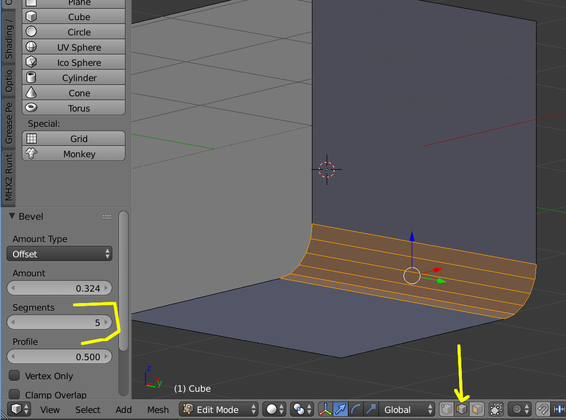
Task: Click the Segments value field
Action: [x=59, y=323]
